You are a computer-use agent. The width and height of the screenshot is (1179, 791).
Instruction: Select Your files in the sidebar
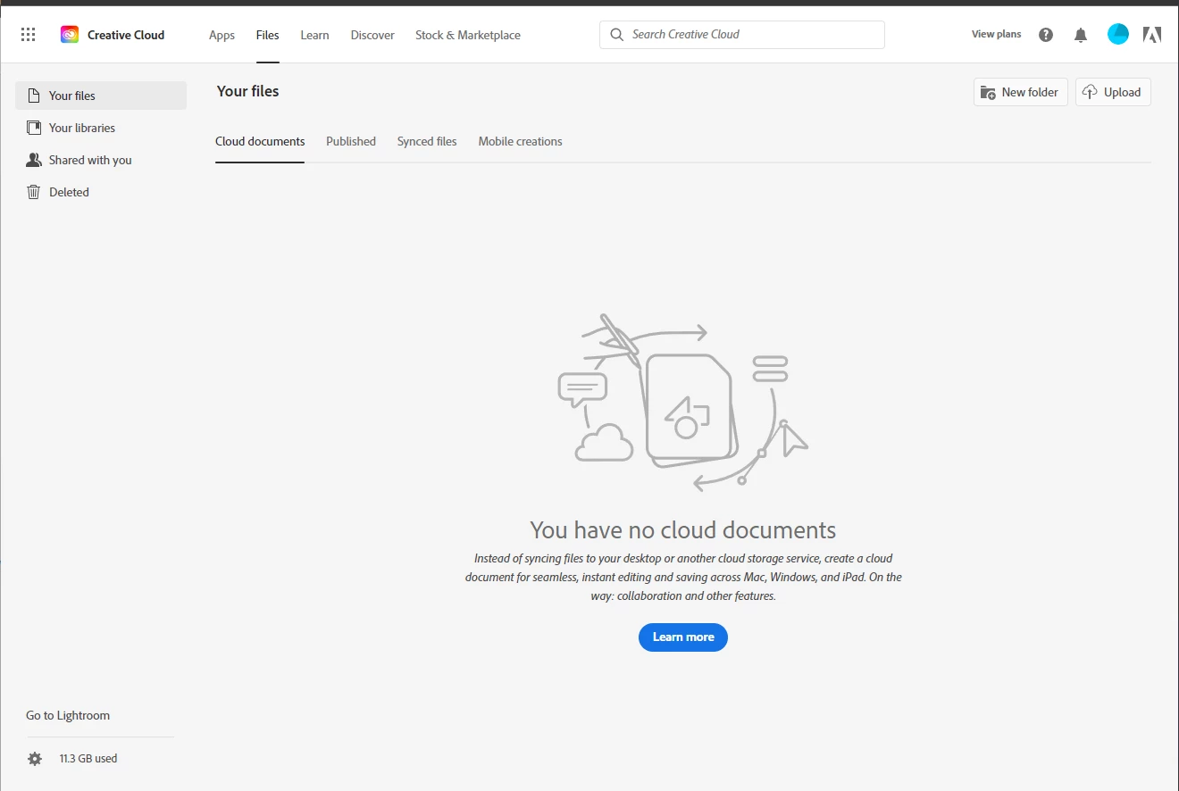[101, 96]
